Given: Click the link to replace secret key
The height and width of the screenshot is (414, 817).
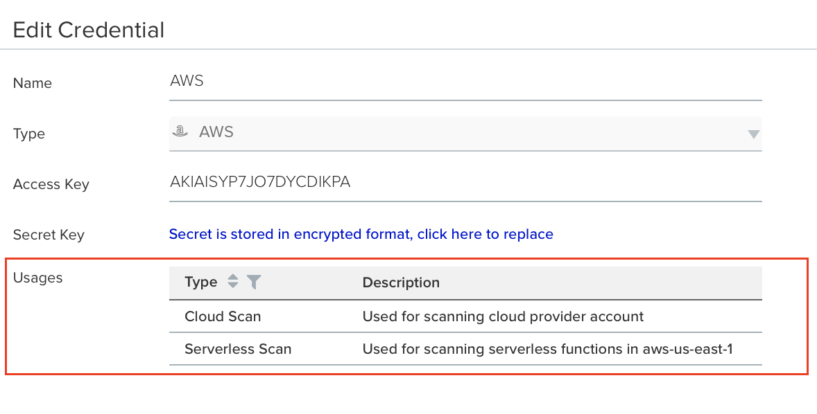Looking at the screenshot, I should 361,234.
